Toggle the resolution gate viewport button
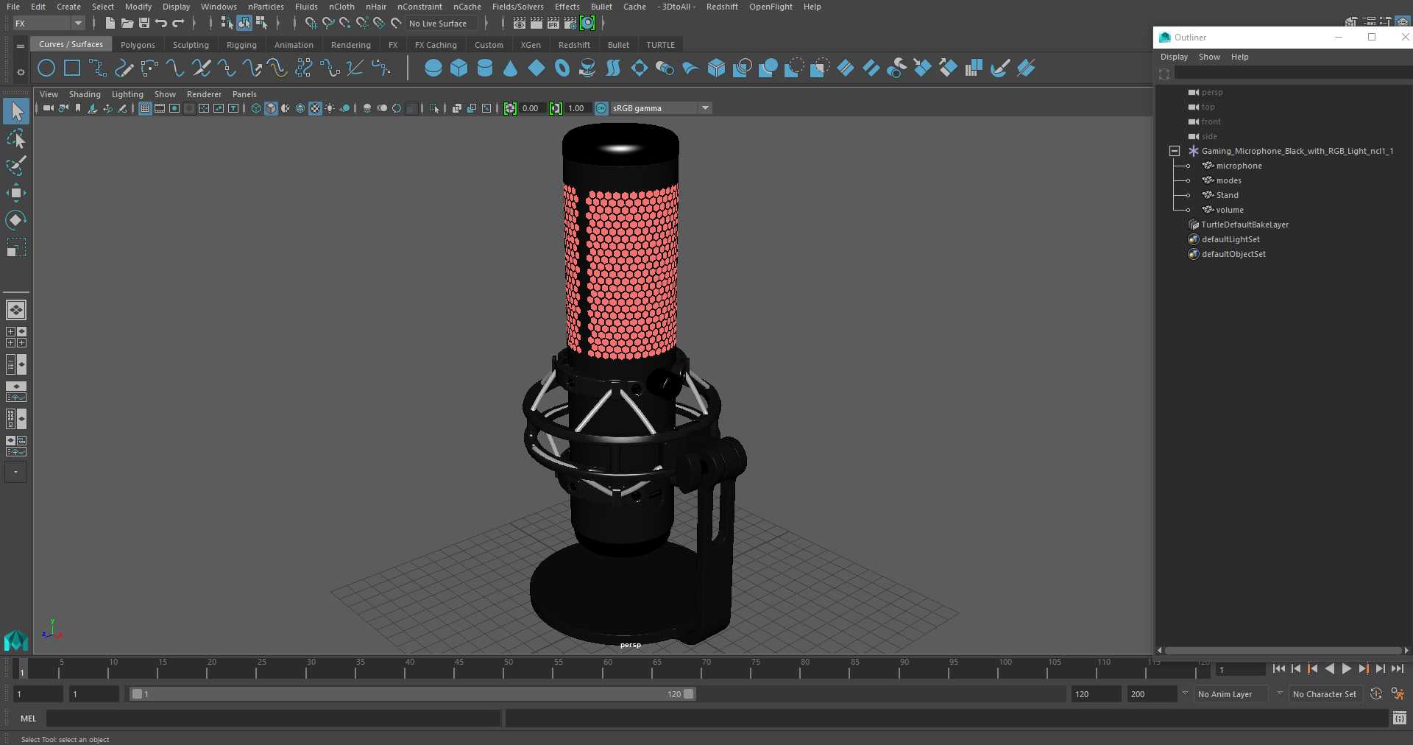 coord(174,108)
